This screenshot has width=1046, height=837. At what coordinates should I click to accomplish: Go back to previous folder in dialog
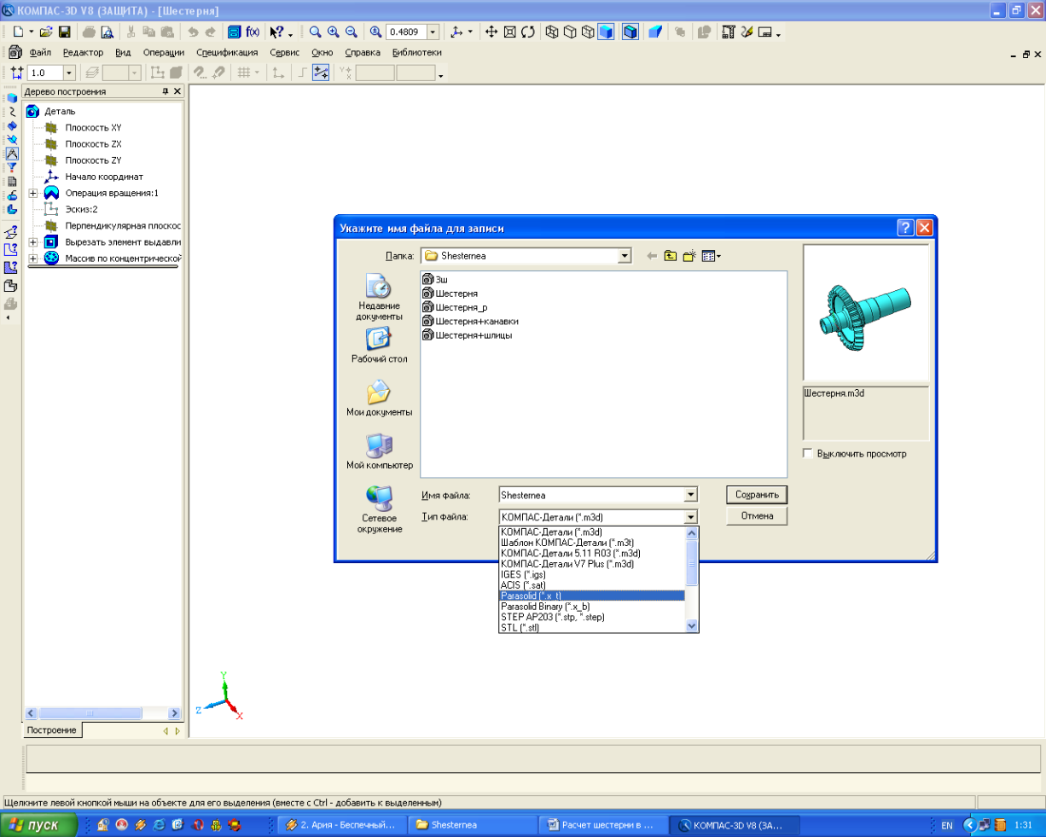click(652, 256)
